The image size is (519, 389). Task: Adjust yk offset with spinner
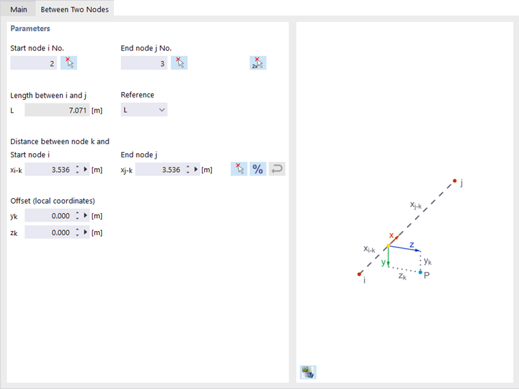(x=77, y=216)
